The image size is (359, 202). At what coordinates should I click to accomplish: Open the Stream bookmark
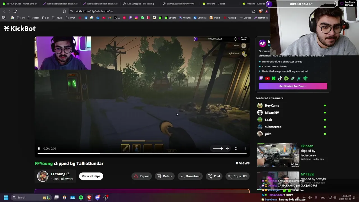click(x=170, y=18)
